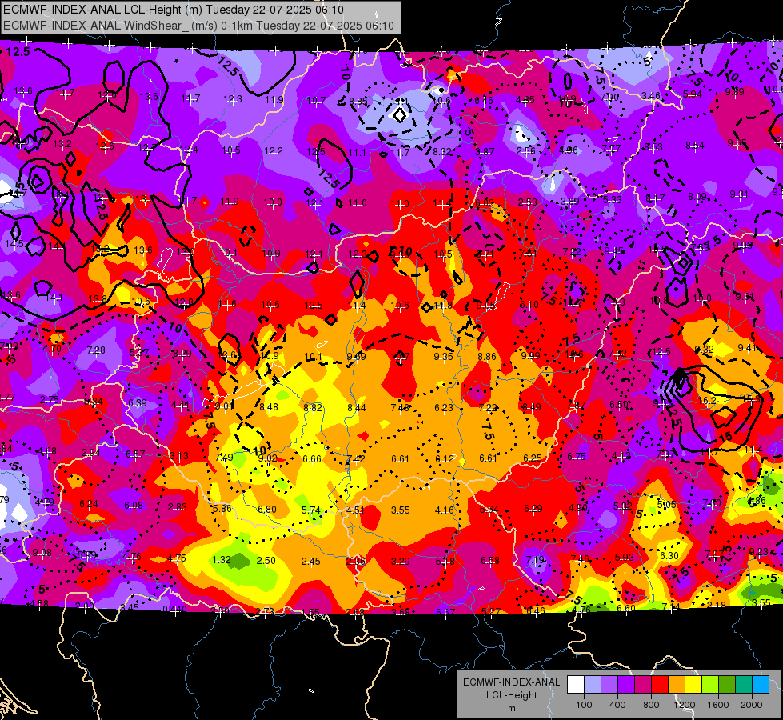
Task: Click the grid value 6.30
Action: (x=669, y=556)
